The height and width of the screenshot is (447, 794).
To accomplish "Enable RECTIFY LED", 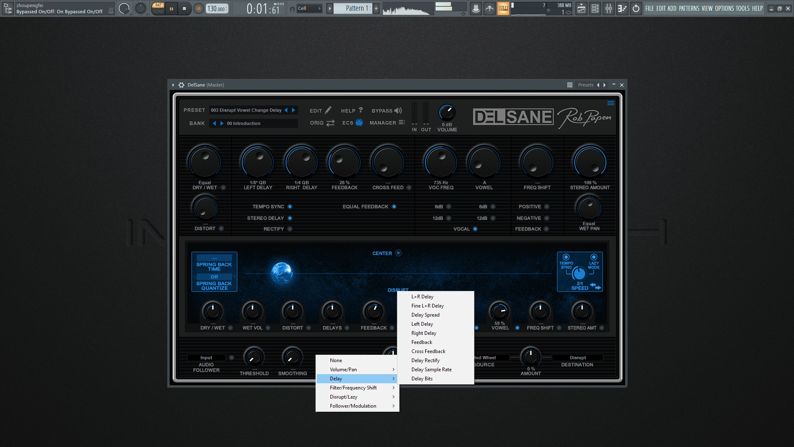I will pos(290,229).
